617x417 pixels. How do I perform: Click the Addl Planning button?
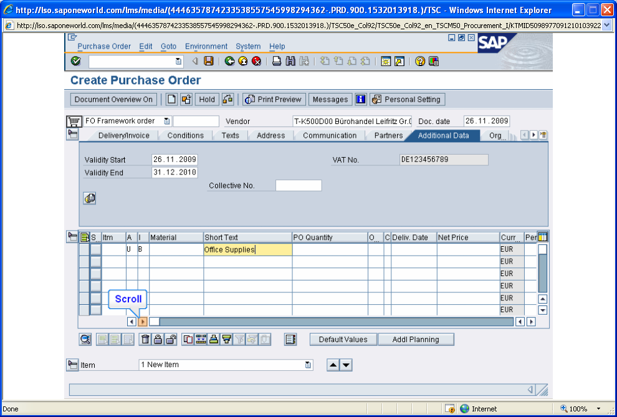(x=416, y=340)
